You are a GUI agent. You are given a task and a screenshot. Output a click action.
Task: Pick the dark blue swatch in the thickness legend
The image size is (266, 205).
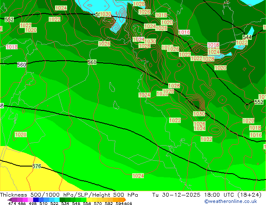pos(36,200)
